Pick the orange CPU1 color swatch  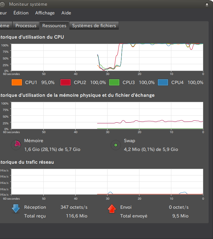[17, 82]
